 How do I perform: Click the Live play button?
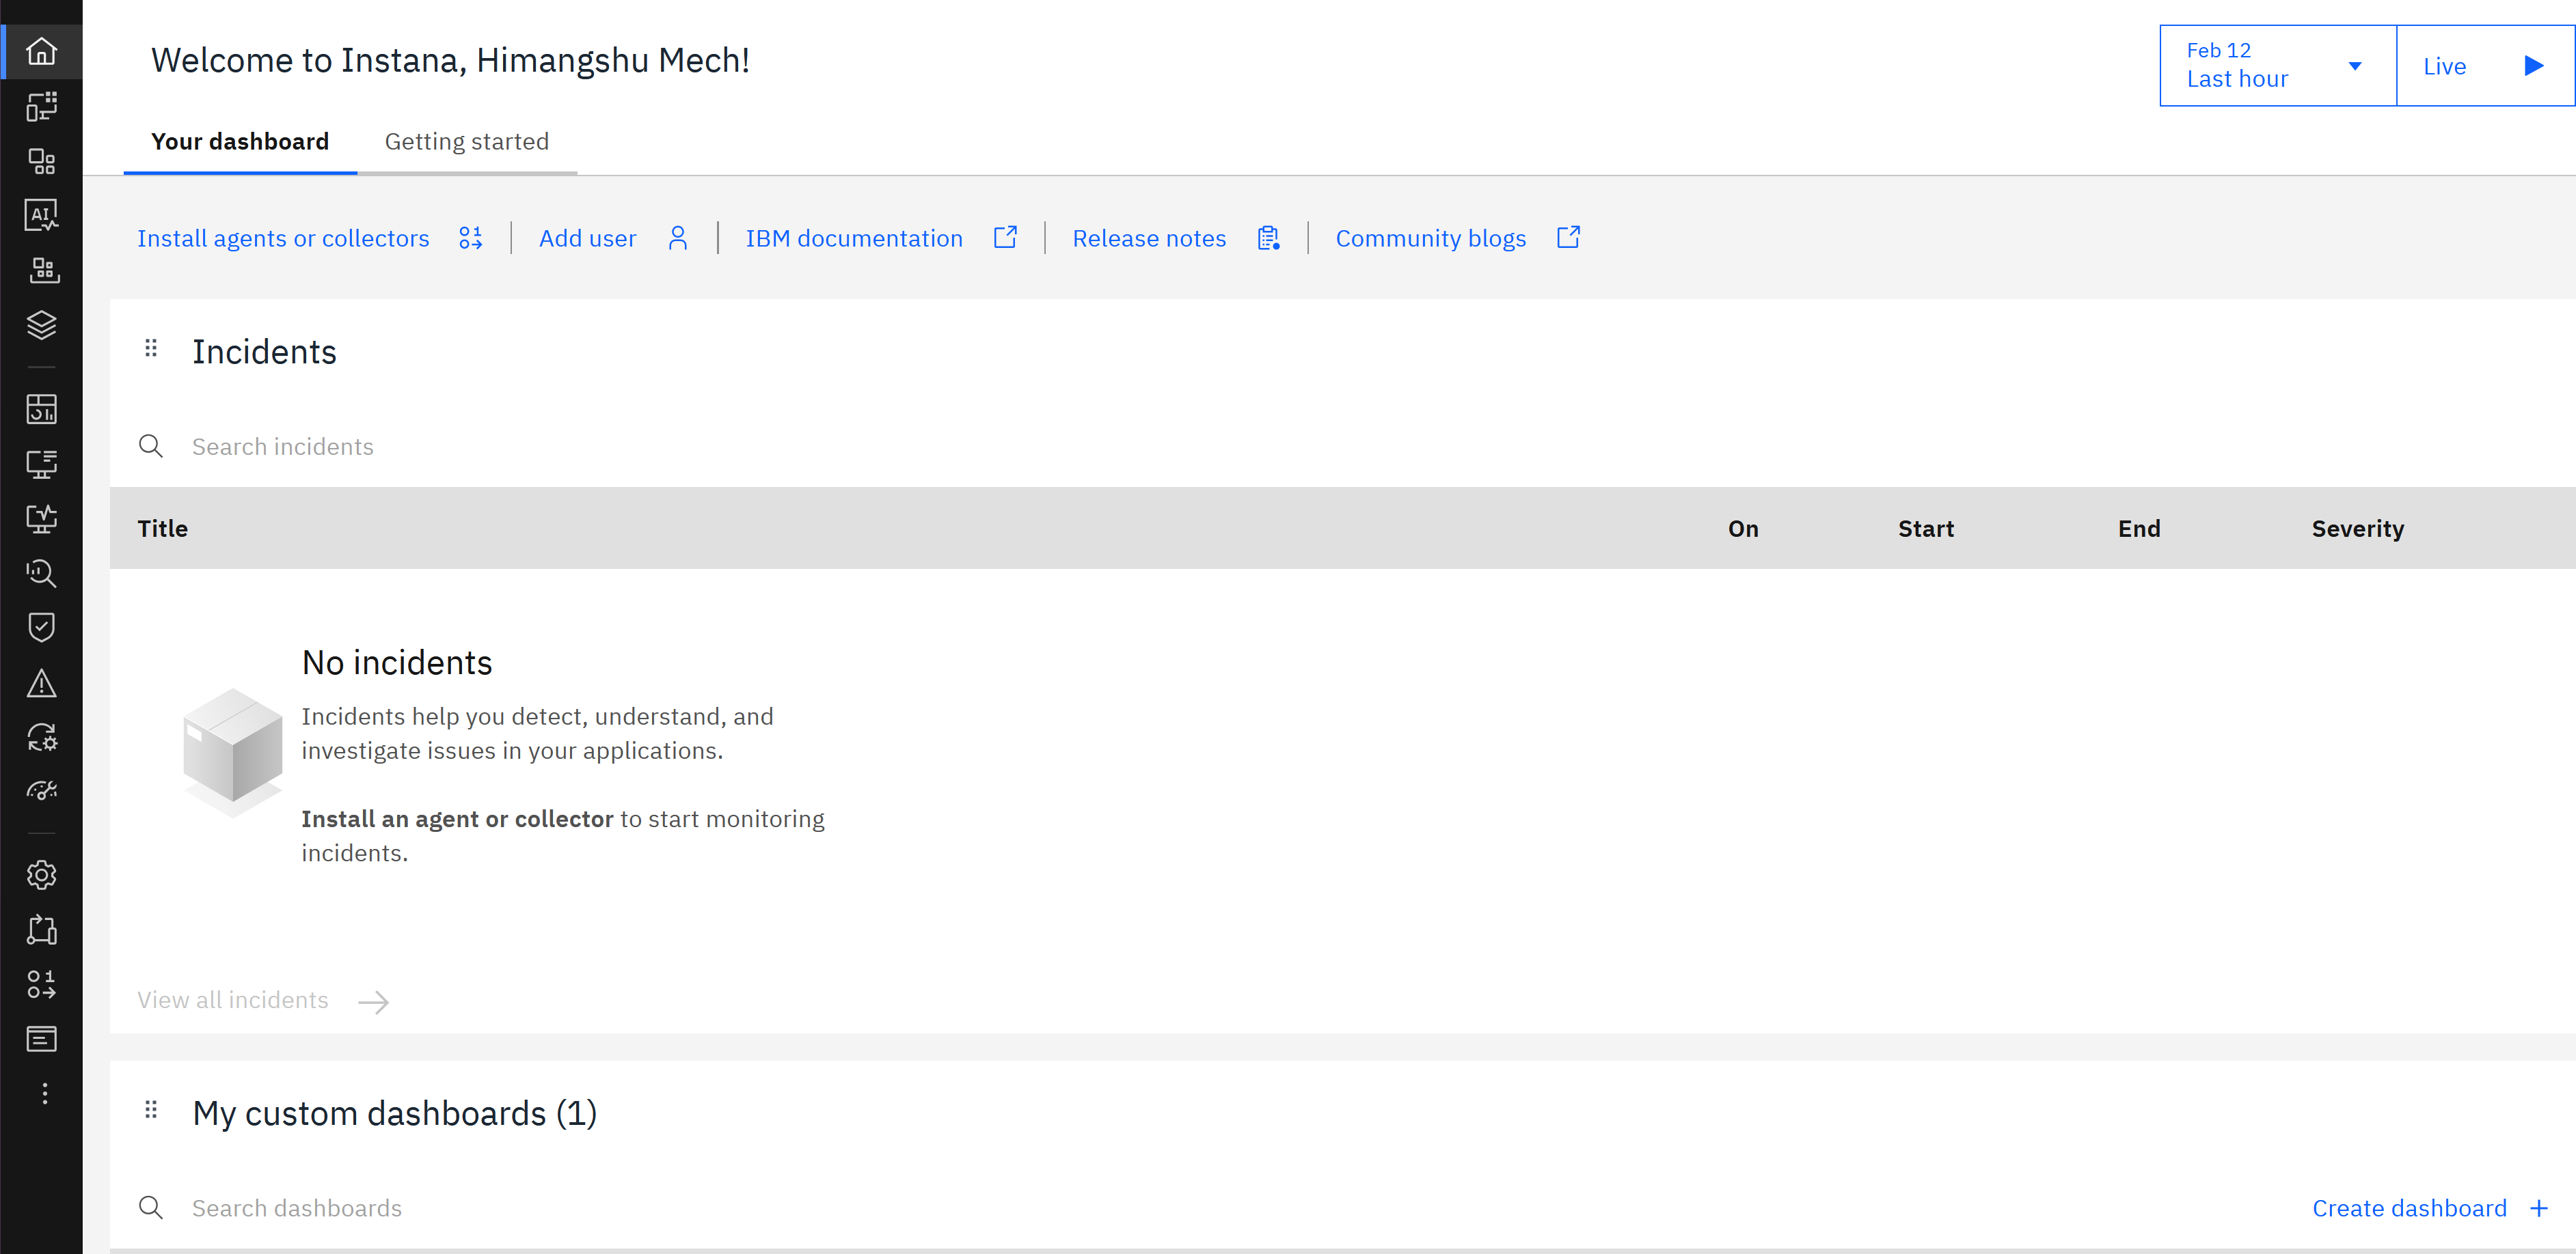[x=2485, y=65]
